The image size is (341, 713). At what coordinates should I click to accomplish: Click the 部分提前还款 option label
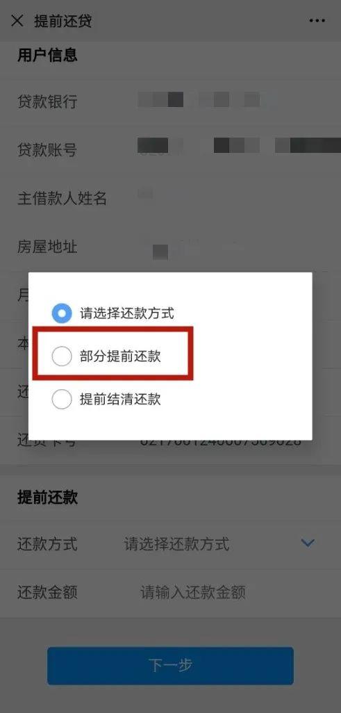coord(120,356)
